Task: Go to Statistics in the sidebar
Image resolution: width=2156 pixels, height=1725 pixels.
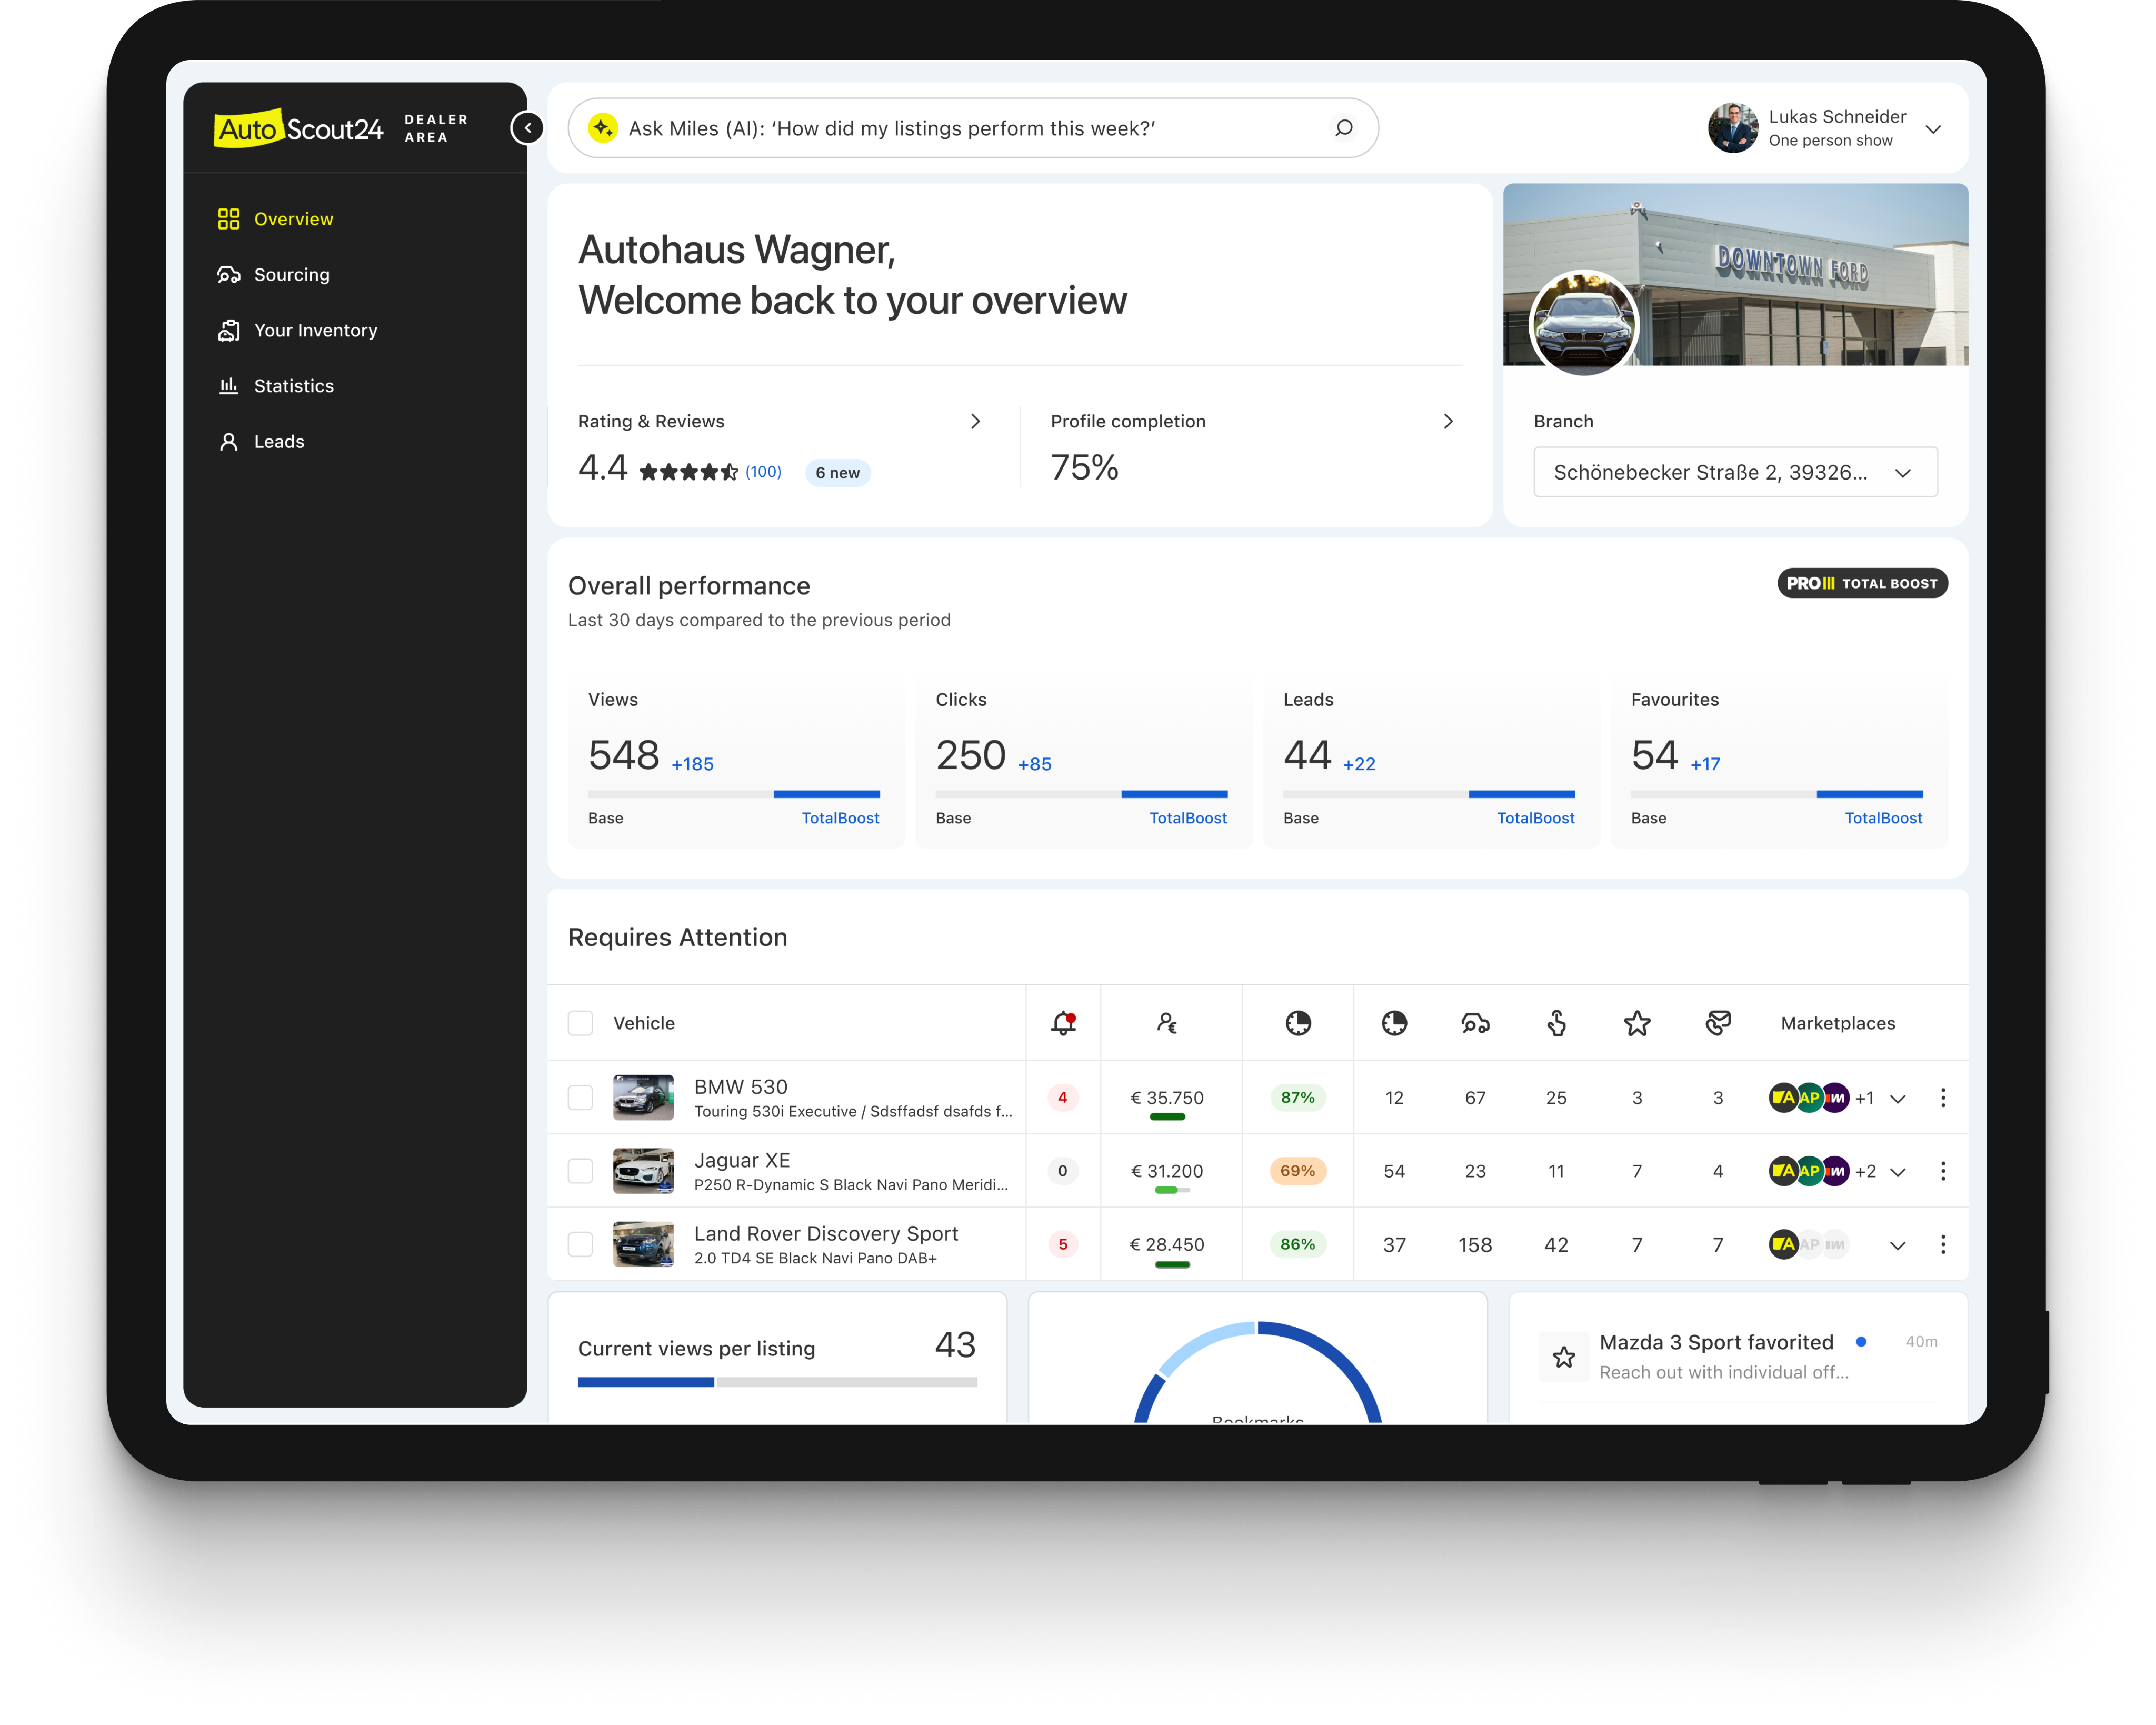Action: click(x=293, y=386)
